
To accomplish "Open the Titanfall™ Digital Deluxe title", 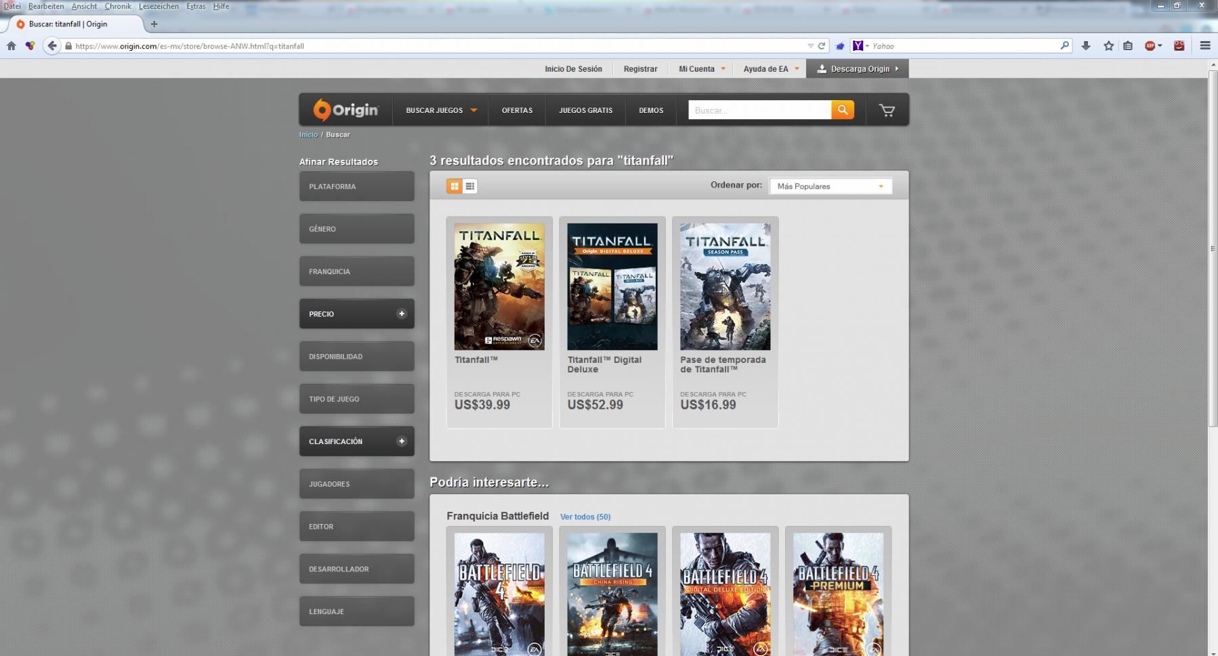I will point(604,364).
